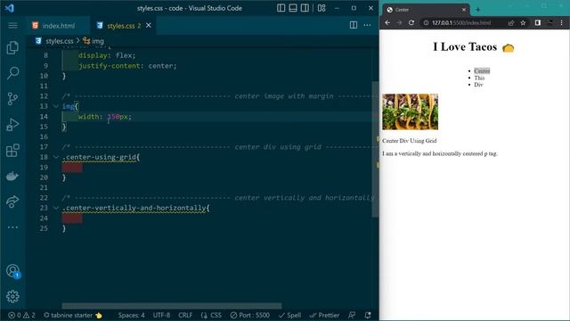Go forward in the browser
Viewport: 570px width, 321px height.
point(399,22)
